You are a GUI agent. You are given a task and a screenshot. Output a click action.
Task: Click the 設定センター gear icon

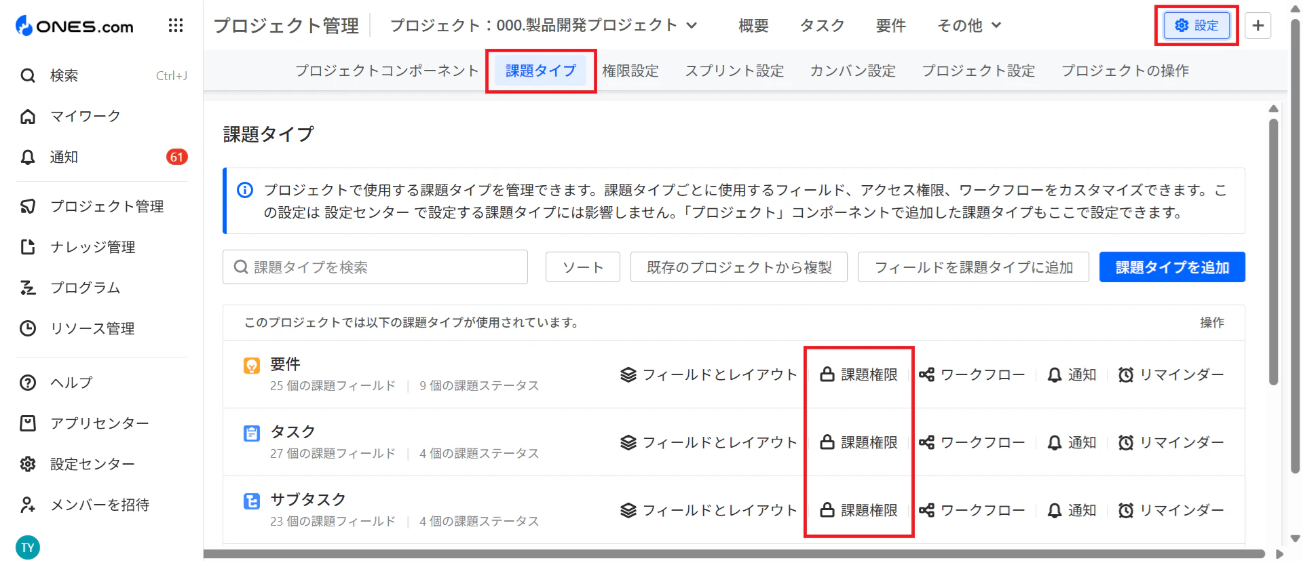tap(28, 464)
